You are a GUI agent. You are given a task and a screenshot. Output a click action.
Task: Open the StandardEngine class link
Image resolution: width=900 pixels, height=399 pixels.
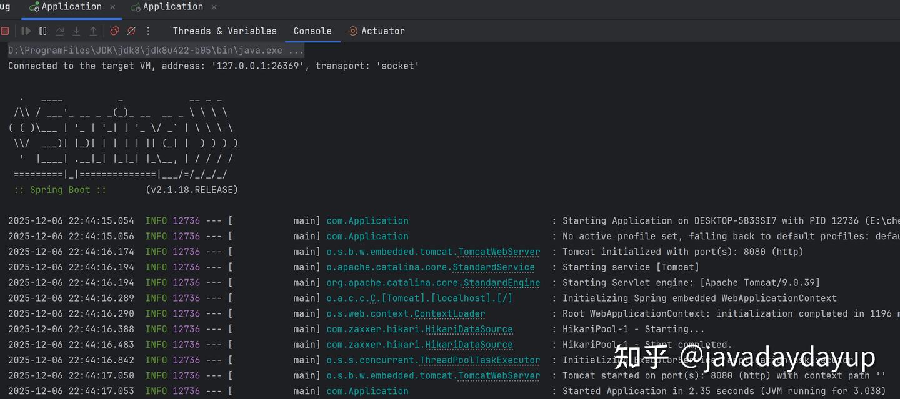click(x=501, y=283)
